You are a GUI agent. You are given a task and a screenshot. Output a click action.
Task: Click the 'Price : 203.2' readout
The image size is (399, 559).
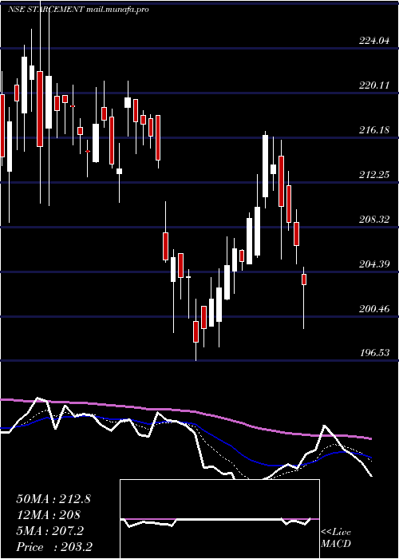(x=54, y=547)
